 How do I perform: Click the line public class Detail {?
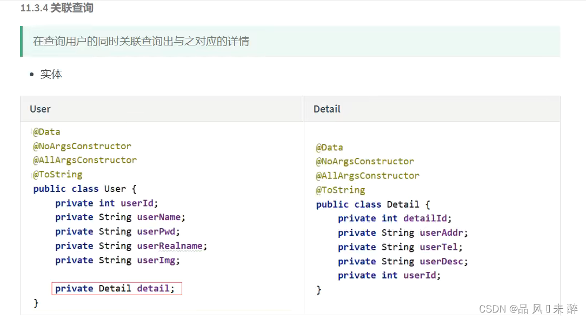[x=373, y=204]
